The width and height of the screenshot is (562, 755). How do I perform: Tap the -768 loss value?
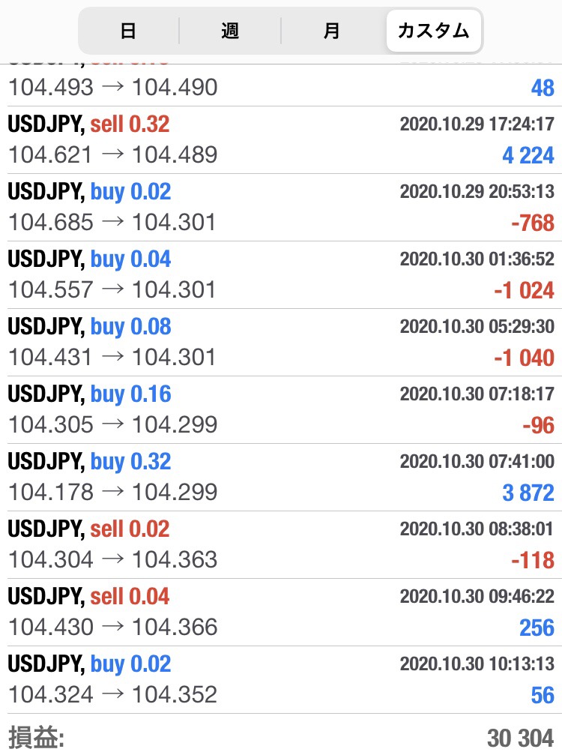pyautogui.click(x=533, y=223)
